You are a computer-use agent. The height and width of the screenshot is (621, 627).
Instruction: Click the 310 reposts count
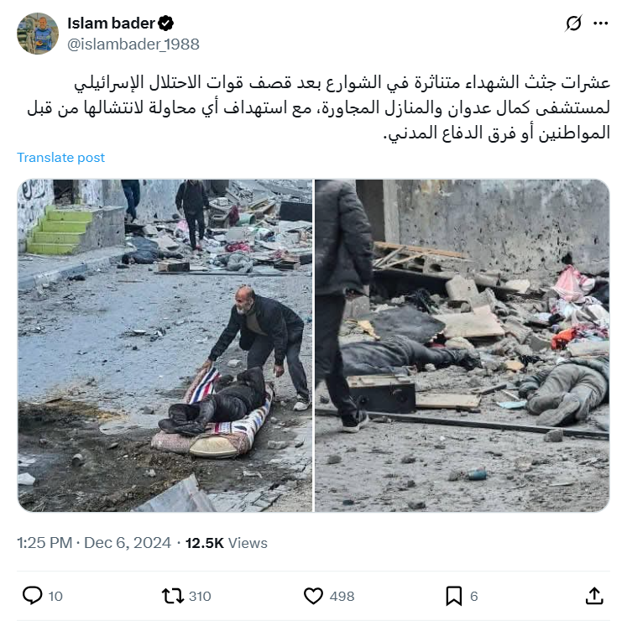coord(200,596)
